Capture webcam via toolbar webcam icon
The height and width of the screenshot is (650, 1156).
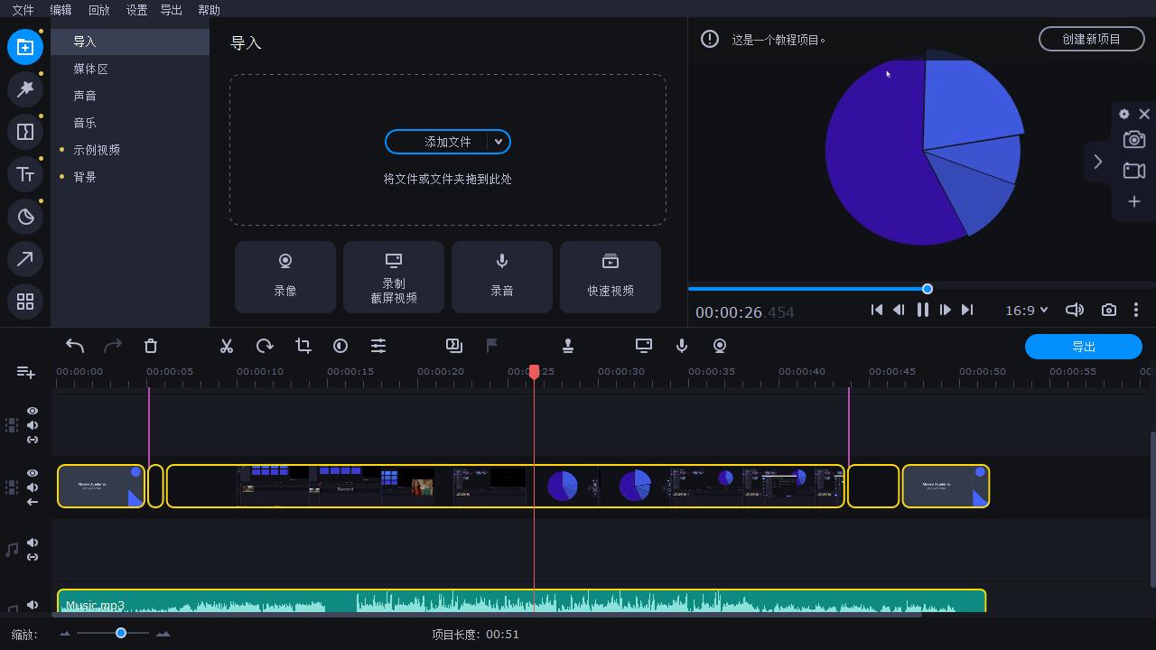pos(720,346)
